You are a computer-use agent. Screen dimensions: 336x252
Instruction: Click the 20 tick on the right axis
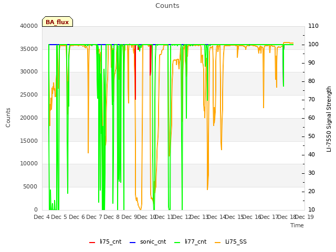point(311,191)
